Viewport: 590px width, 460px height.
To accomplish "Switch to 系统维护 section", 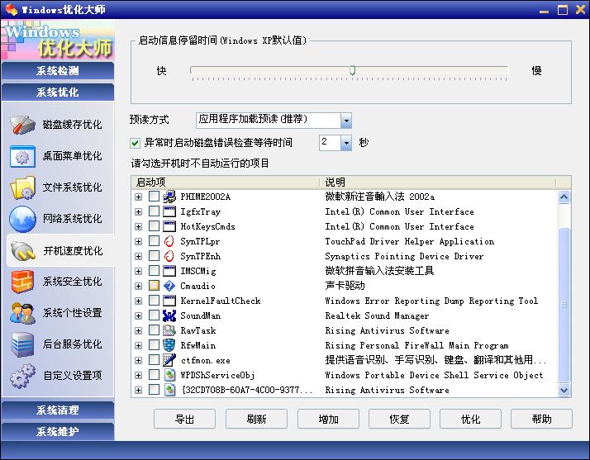I will pyautogui.click(x=58, y=431).
